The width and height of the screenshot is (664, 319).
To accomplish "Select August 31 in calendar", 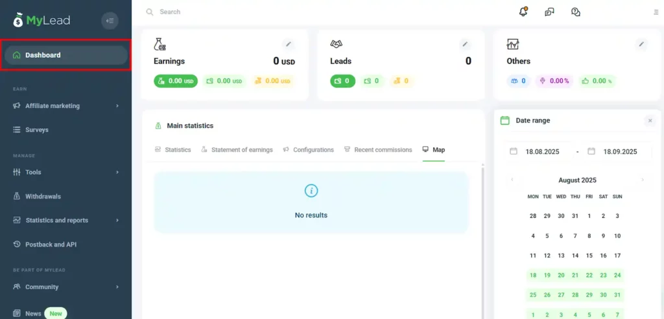I will (617, 295).
